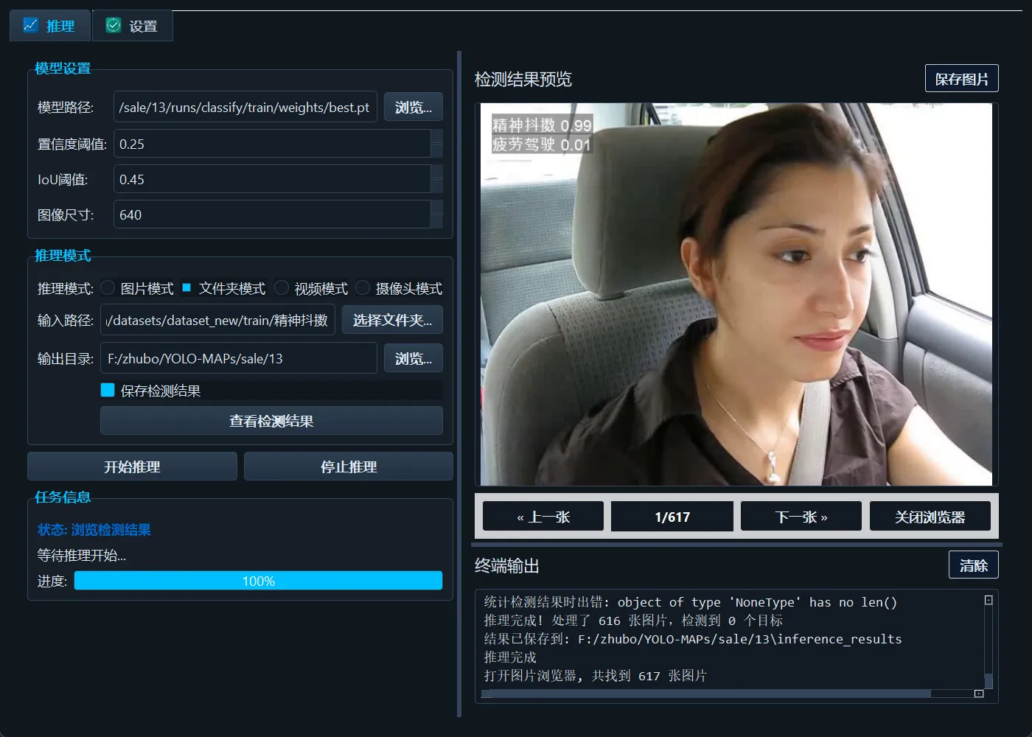The height and width of the screenshot is (737, 1032).
Task: Click the checkmark icon on the 设置 tab
Action: click(114, 25)
